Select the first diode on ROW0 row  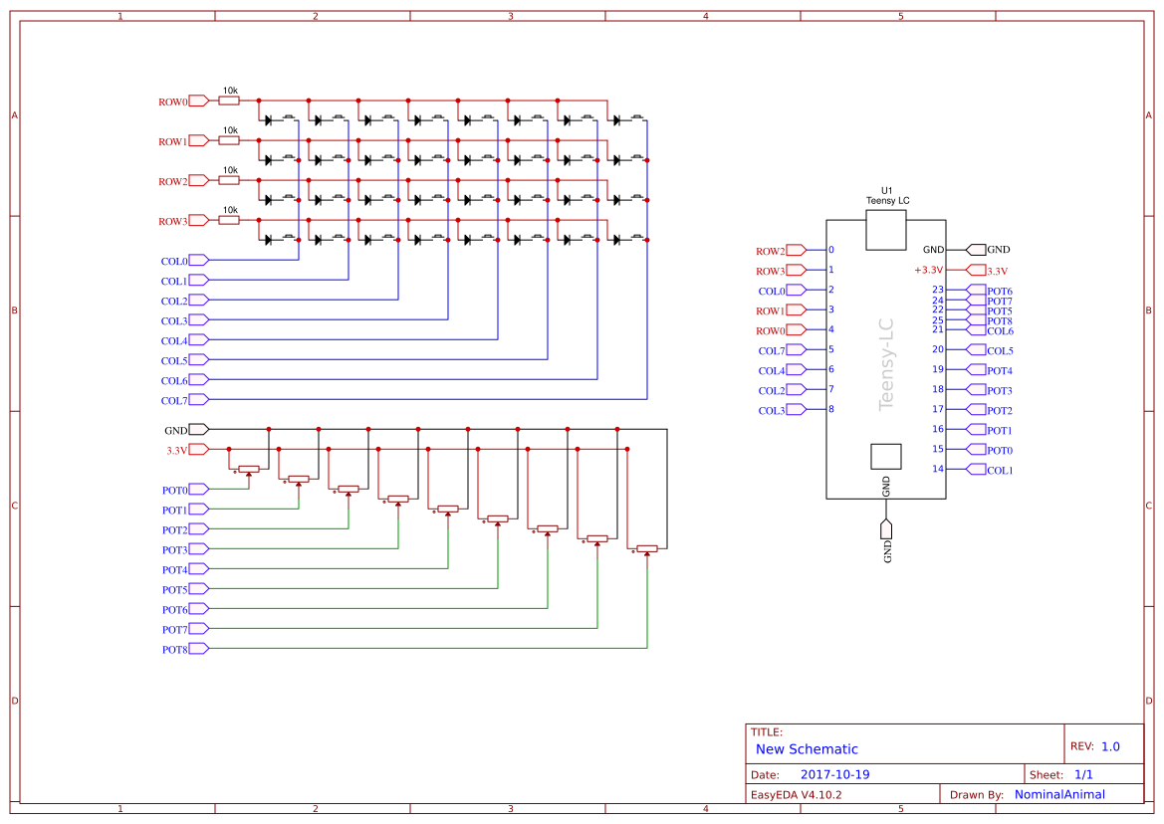[268, 119]
